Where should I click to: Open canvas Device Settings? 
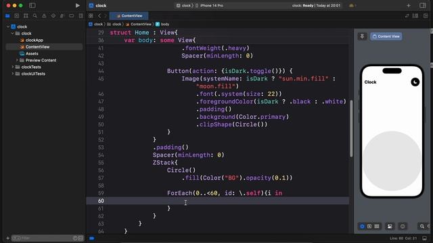(x=390, y=227)
